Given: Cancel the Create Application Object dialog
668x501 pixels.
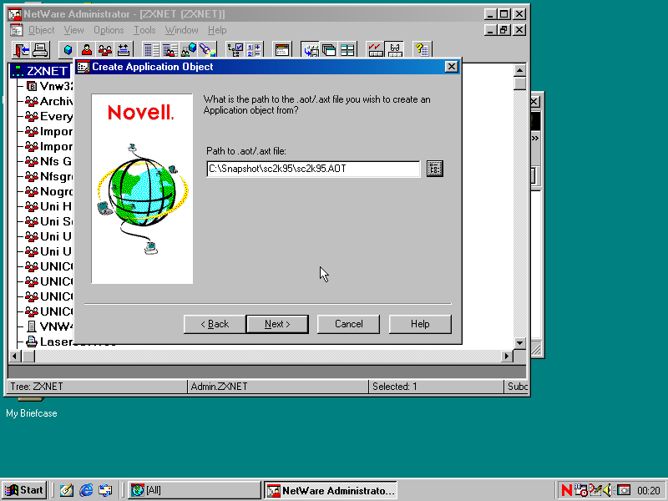Looking at the screenshot, I should (348, 324).
